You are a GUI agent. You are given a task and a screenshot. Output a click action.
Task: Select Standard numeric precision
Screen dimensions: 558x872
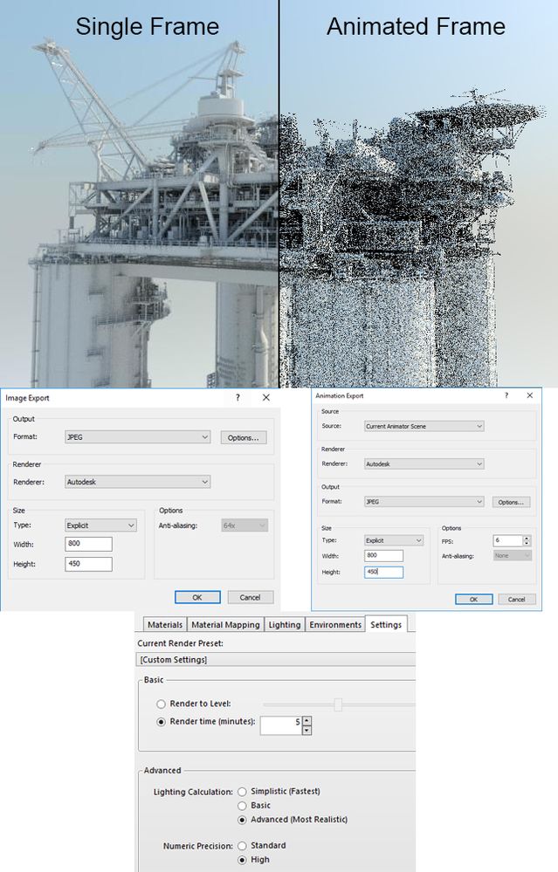click(x=242, y=846)
